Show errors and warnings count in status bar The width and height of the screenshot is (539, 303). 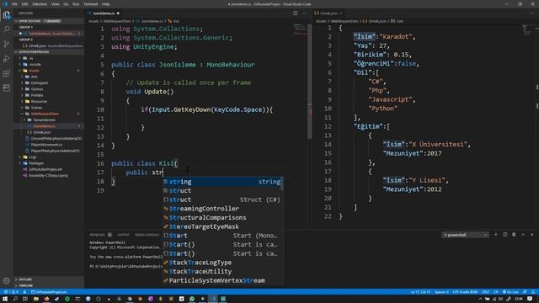[11, 292]
